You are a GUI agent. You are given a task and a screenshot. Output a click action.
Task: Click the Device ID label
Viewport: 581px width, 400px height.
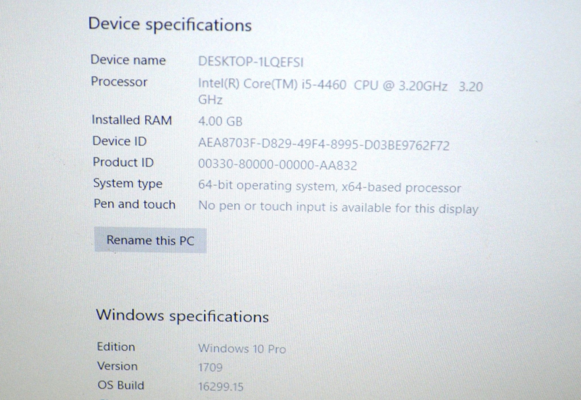[119, 141]
